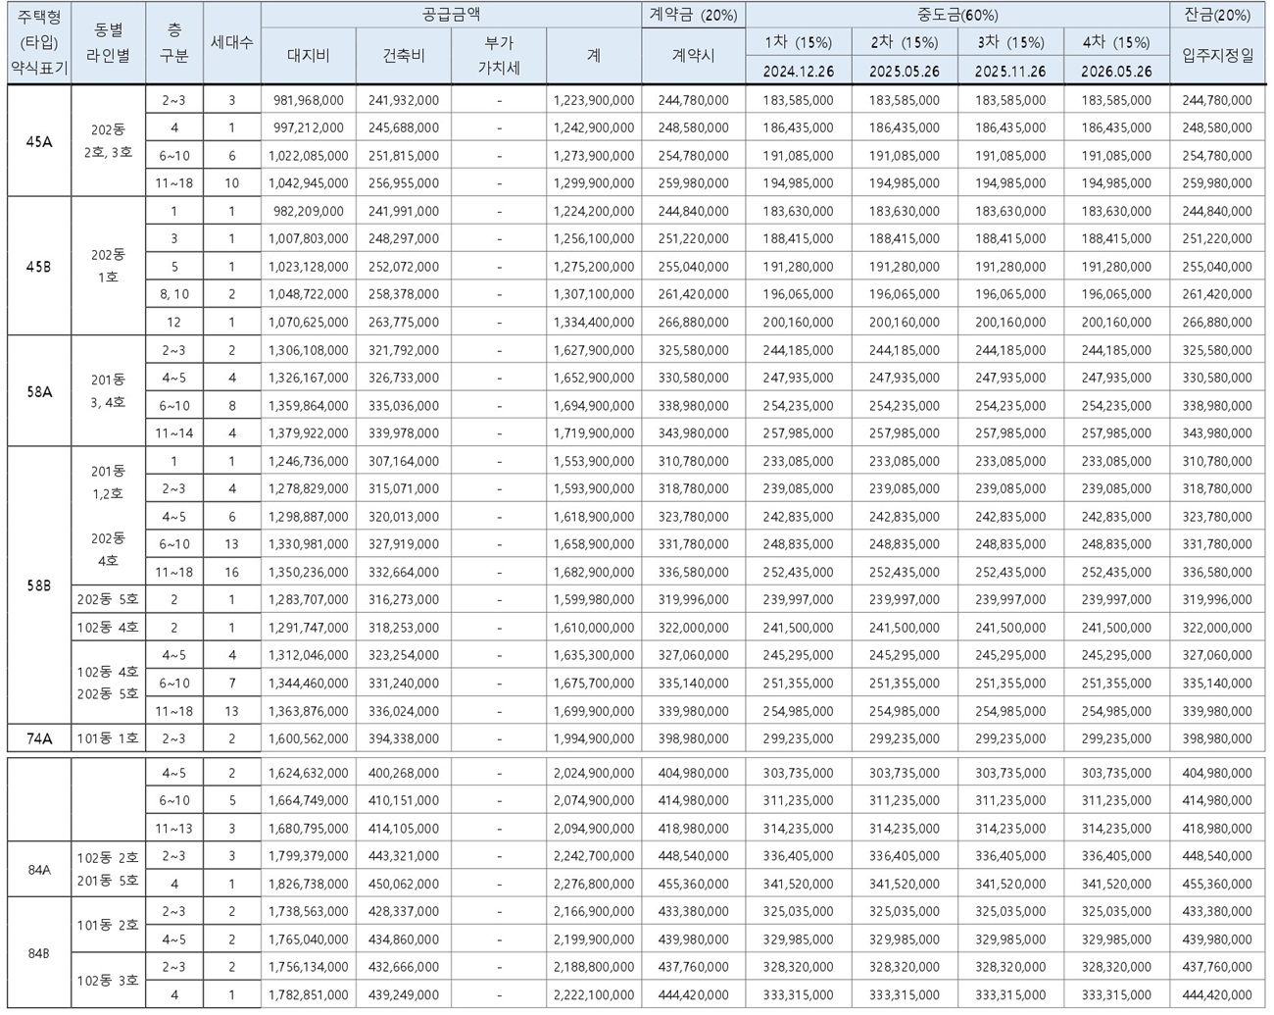Screen dimensions: 1274x1015
Task: Select the building cost 263,775,000 cell
Action: [403, 322]
